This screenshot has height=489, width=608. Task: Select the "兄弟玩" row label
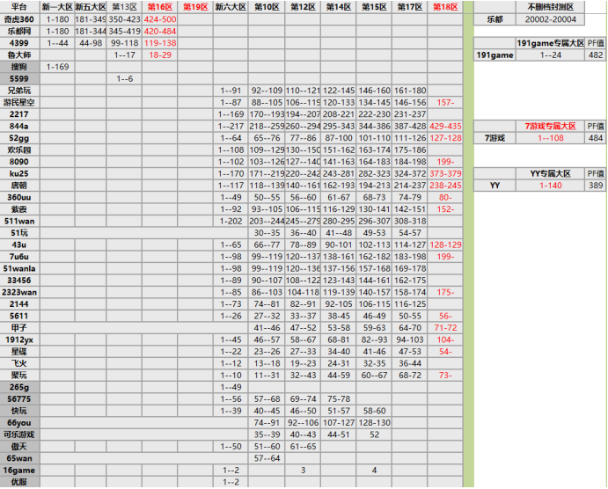pyautogui.click(x=19, y=91)
